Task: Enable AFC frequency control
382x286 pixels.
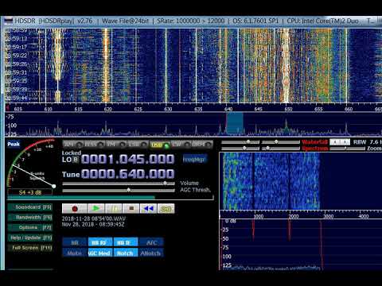Action: (x=150, y=242)
